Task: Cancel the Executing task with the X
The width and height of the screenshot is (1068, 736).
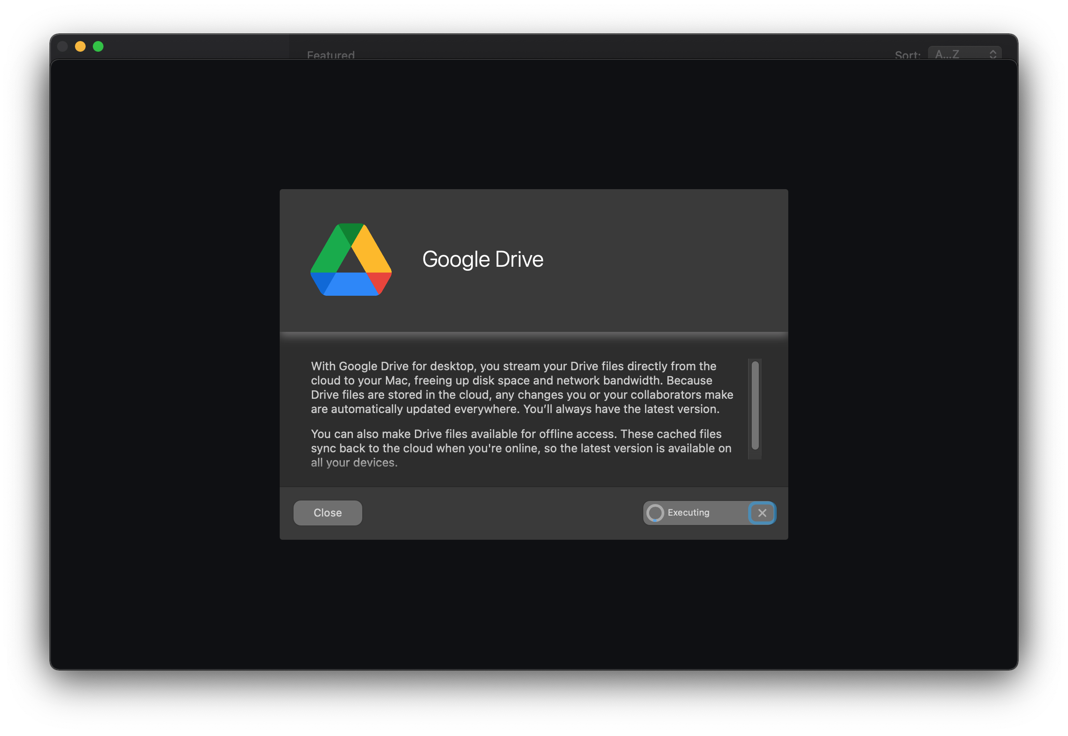Action: click(762, 513)
